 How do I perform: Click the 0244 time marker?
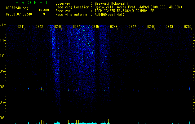coord(77,27)
